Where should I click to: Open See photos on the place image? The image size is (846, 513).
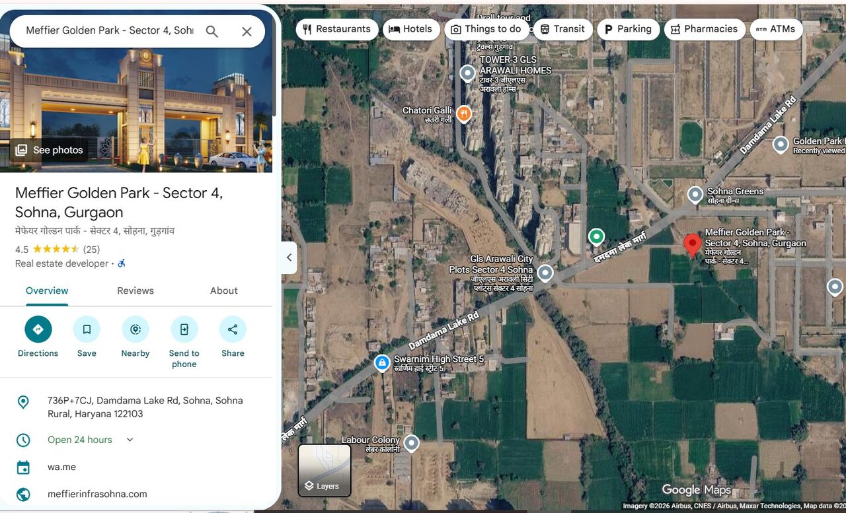point(50,150)
